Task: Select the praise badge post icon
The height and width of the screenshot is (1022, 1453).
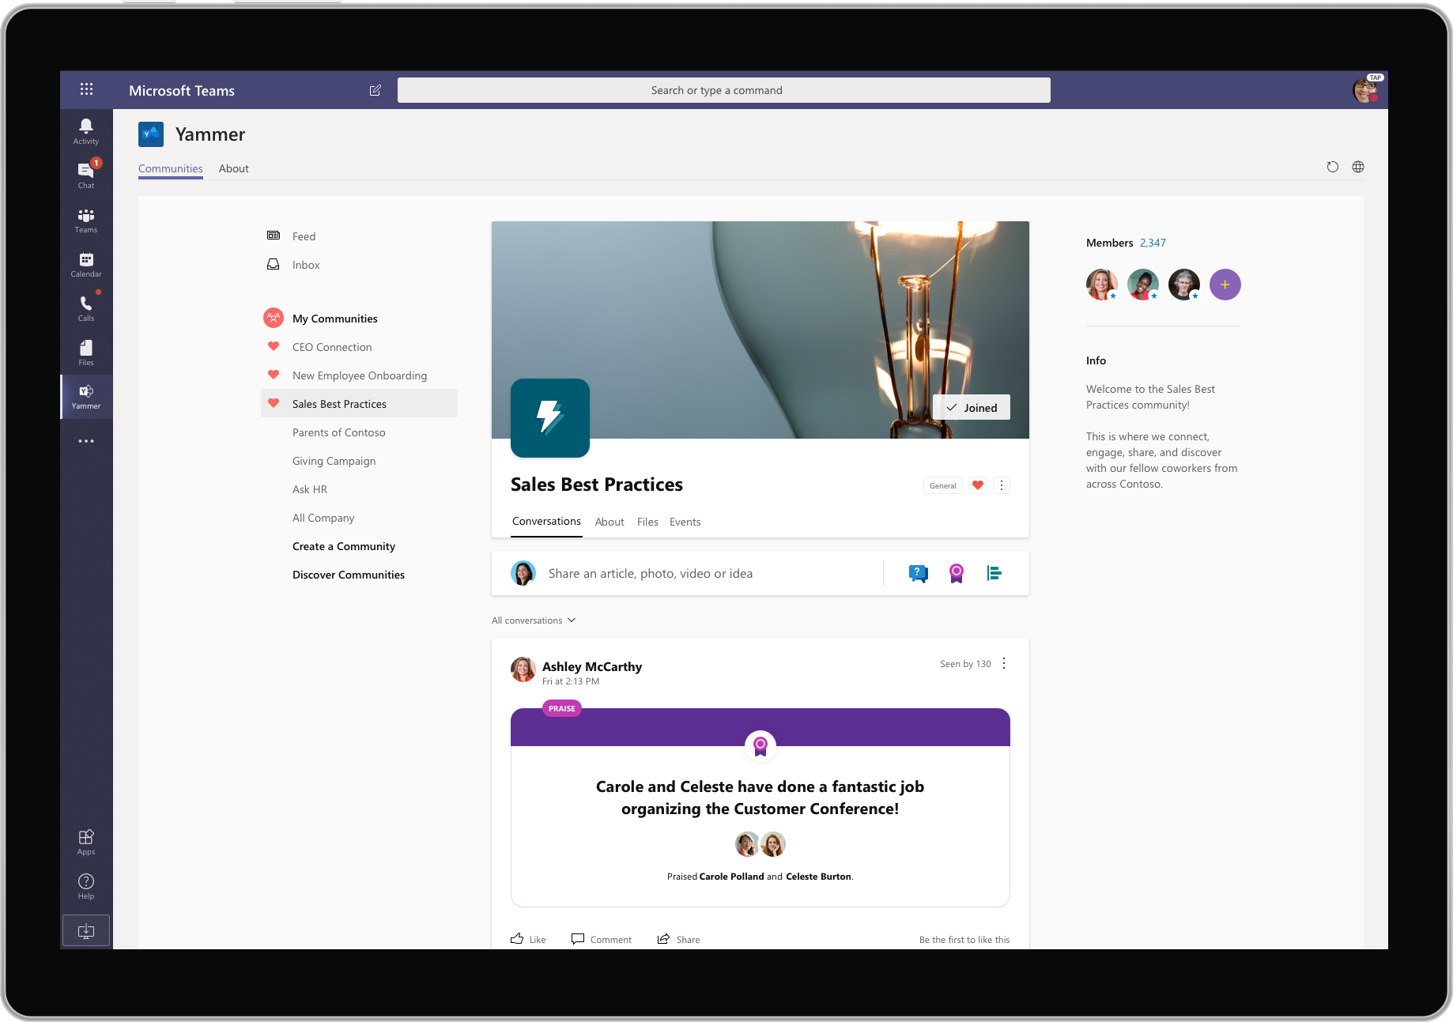Action: [x=956, y=573]
